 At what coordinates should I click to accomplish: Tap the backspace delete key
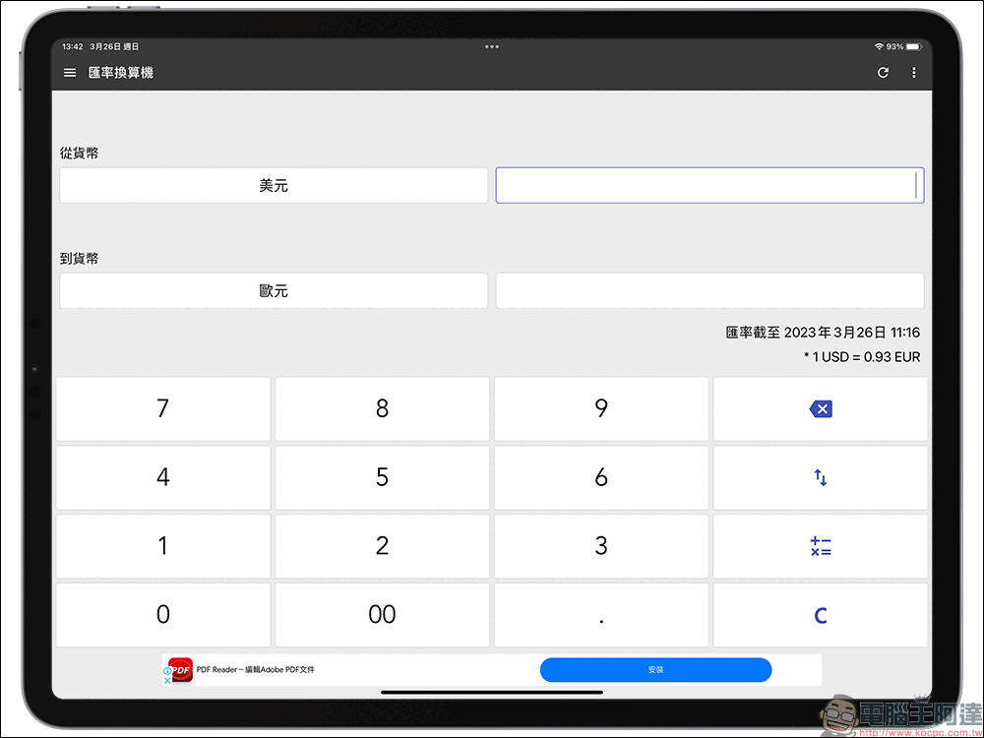821,409
